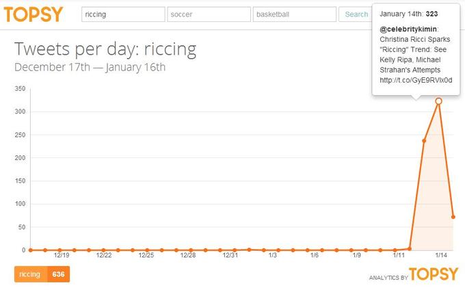Click the basketball search term input field
Screen dimensions: 465x292
(x=295, y=14)
